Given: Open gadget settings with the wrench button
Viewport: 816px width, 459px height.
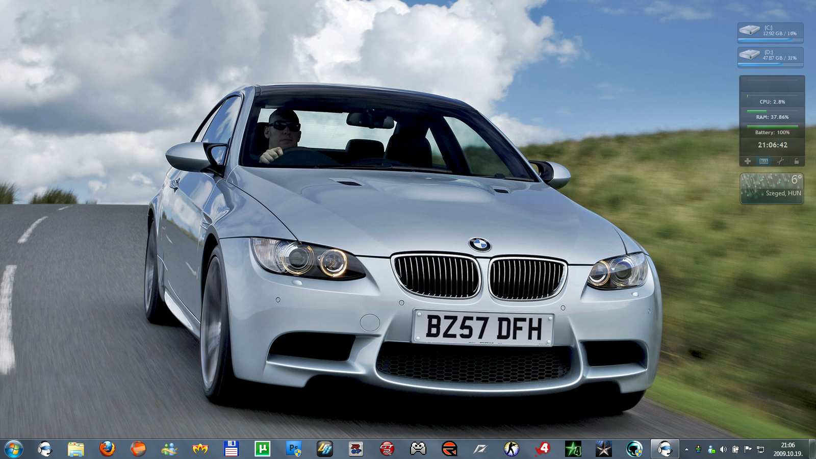Looking at the screenshot, I should (780, 161).
